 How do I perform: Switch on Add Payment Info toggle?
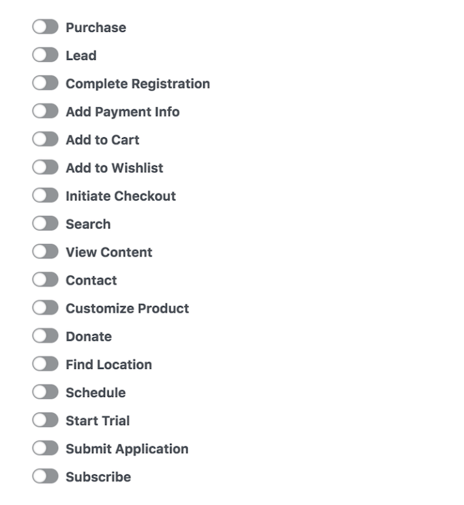pos(45,111)
